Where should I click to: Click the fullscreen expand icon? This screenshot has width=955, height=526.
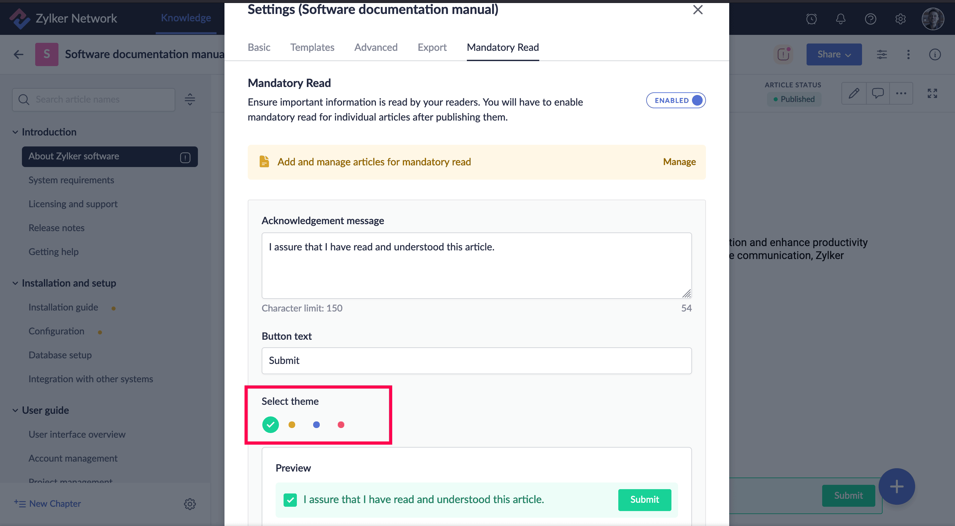tap(932, 93)
